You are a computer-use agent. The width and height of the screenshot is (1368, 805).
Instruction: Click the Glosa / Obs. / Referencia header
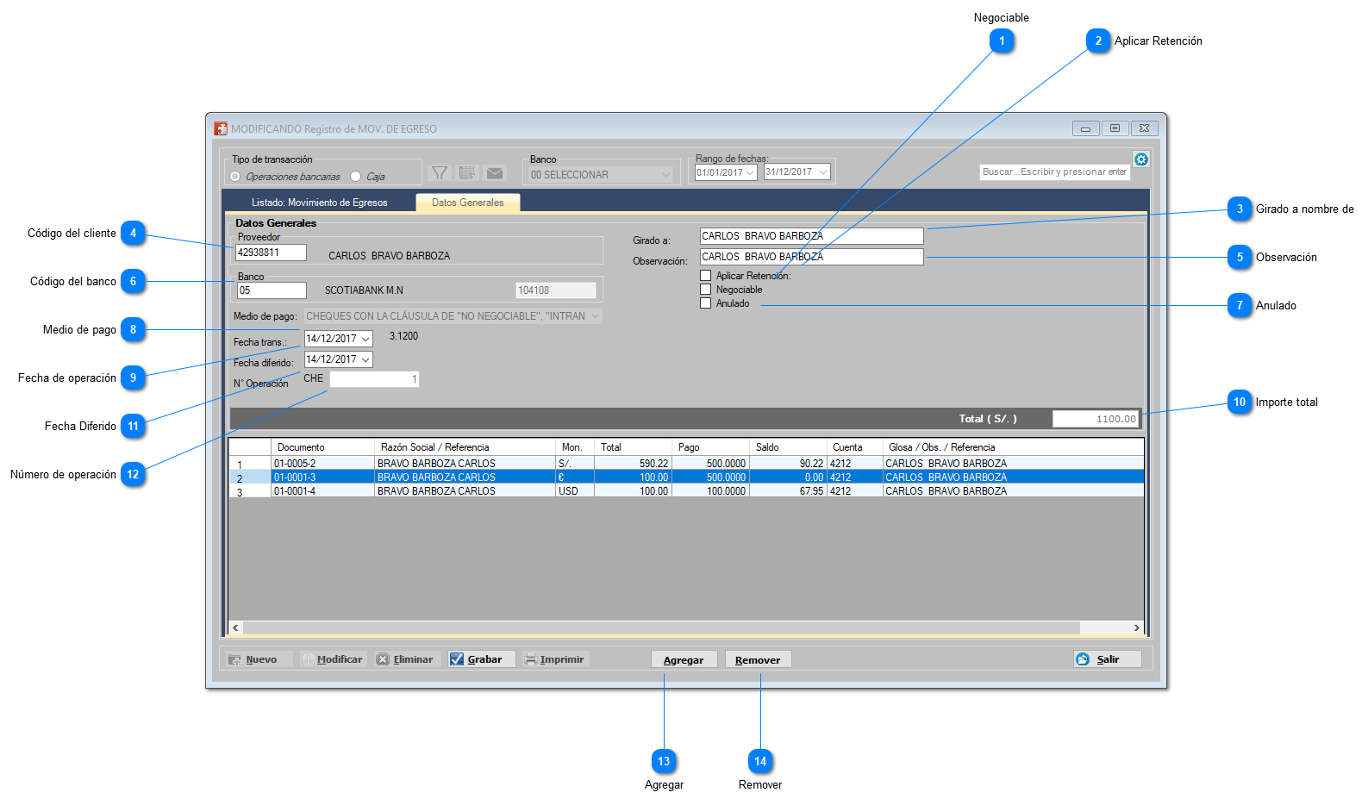1014,447
